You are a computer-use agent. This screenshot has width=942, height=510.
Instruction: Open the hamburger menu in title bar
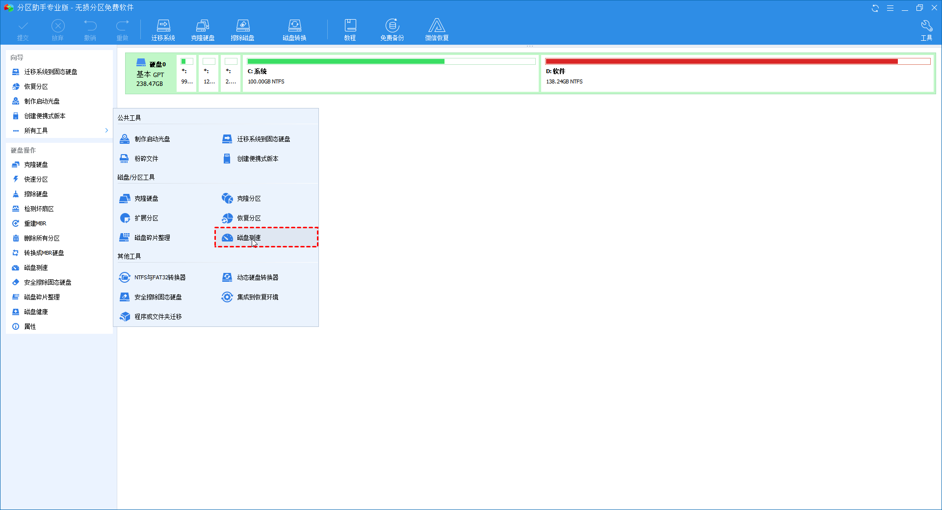pyautogui.click(x=890, y=8)
